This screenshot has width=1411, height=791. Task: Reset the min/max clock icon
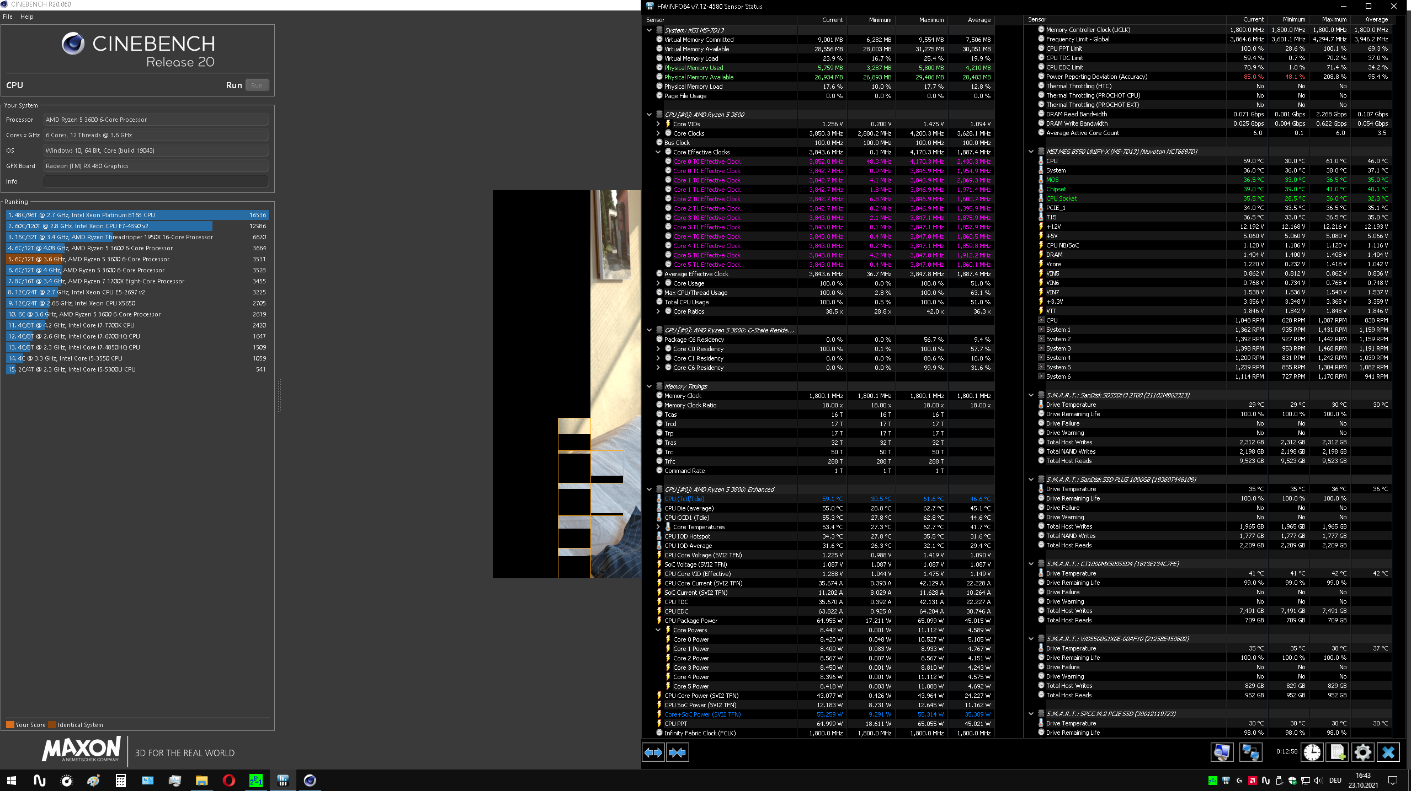(x=1312, y=752)
